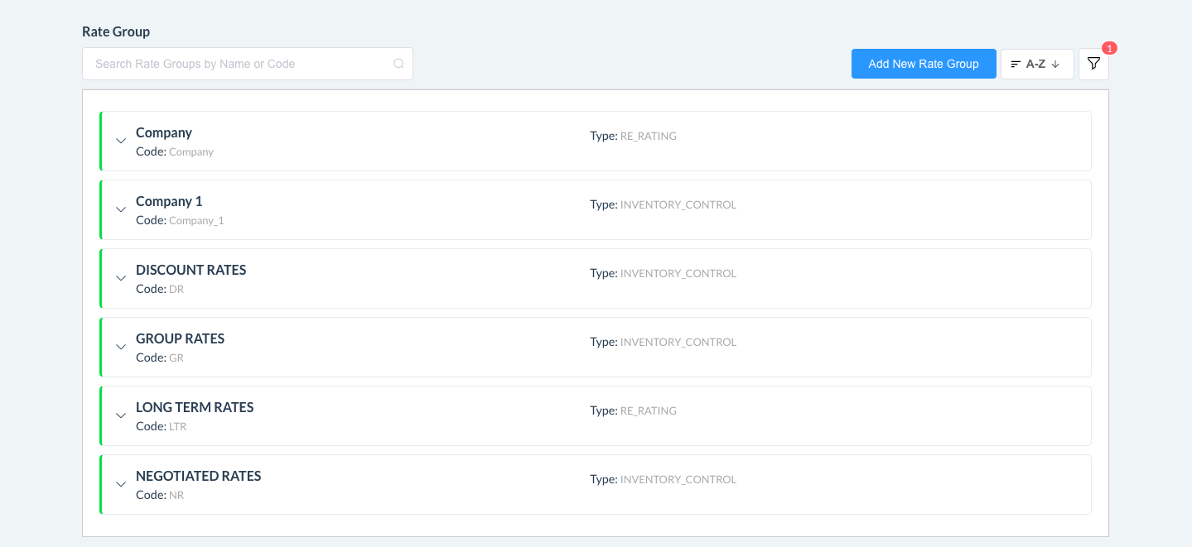Image resolution: width=1192 pixels, height=547 pixels.
Task: Expand the GROUP RATES rate group
Action: point(121,347)
